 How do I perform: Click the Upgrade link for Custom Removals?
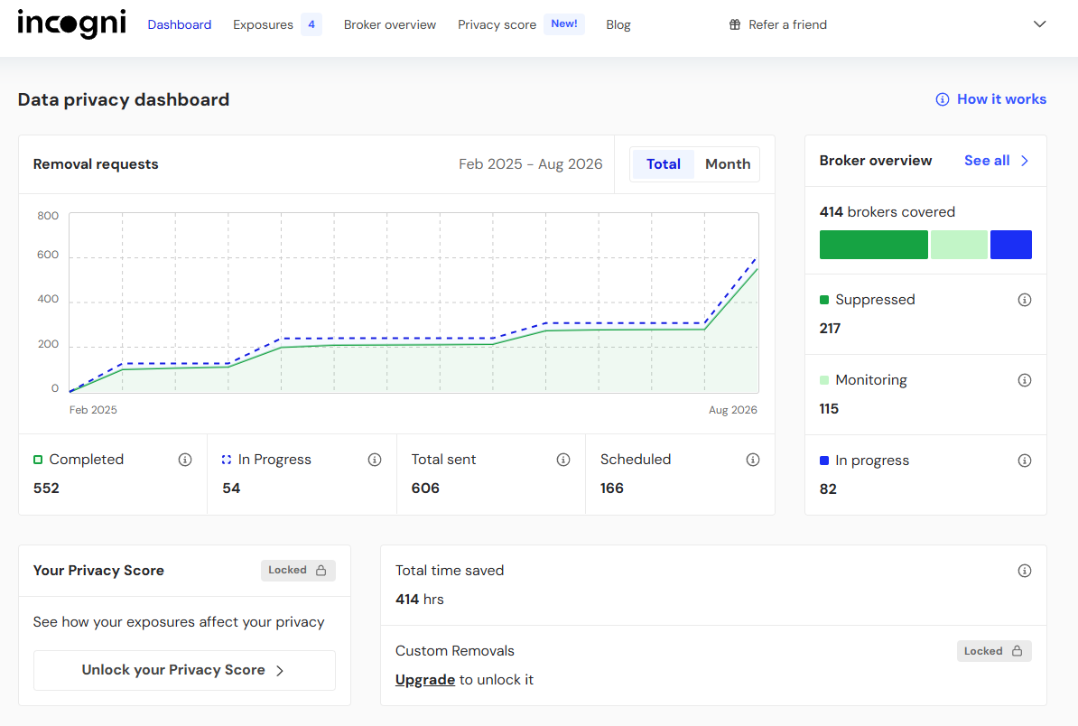[x=425, y=680]
